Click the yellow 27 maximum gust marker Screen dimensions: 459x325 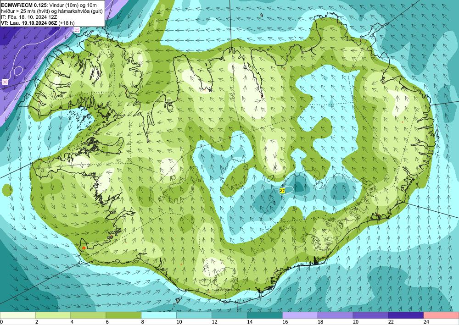click(282, 191)
